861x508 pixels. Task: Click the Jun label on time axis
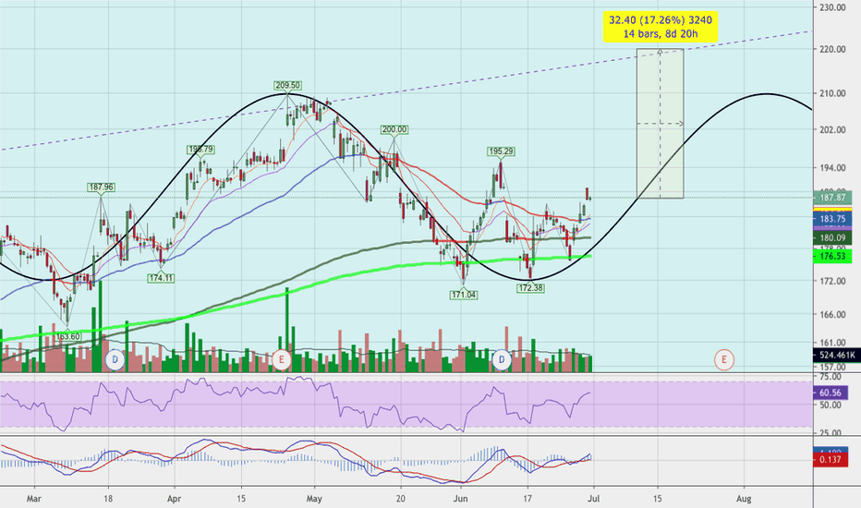(x=461, y=499)
